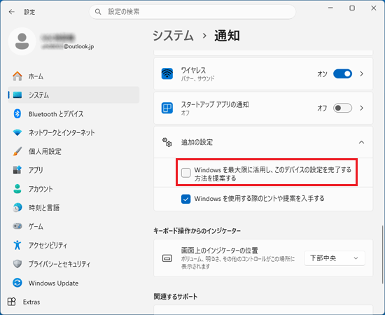Click the システム monitor icon in sidebar
The width and height of the screenshot is (385, 315).
(17, 95)
